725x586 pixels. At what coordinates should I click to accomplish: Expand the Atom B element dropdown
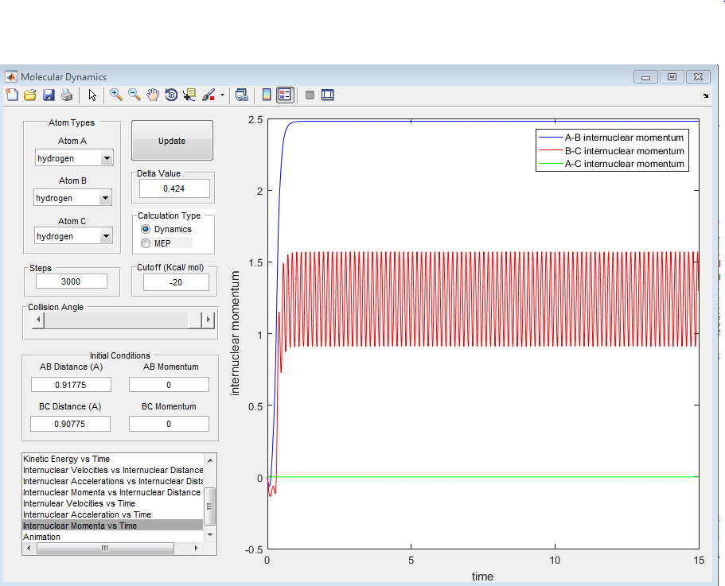click(105, 198)
